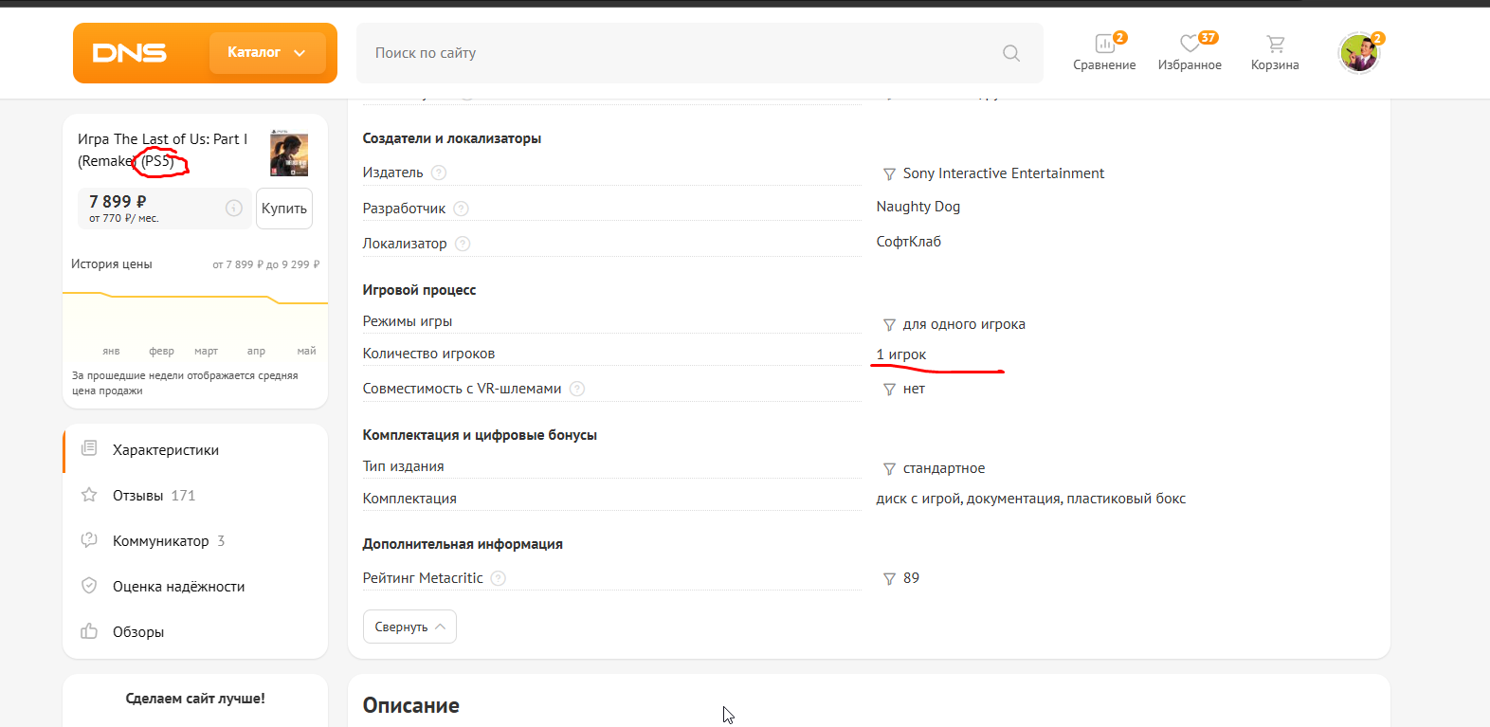
Task: Click the Оценка надёжности shield icon
Action: [89, 586]
